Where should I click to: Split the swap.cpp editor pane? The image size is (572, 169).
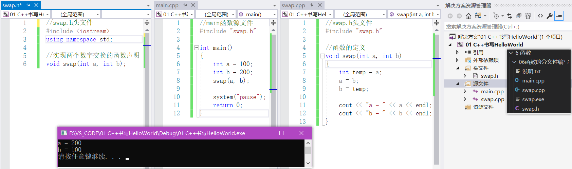pyautogui.click(x=437, y=23)
